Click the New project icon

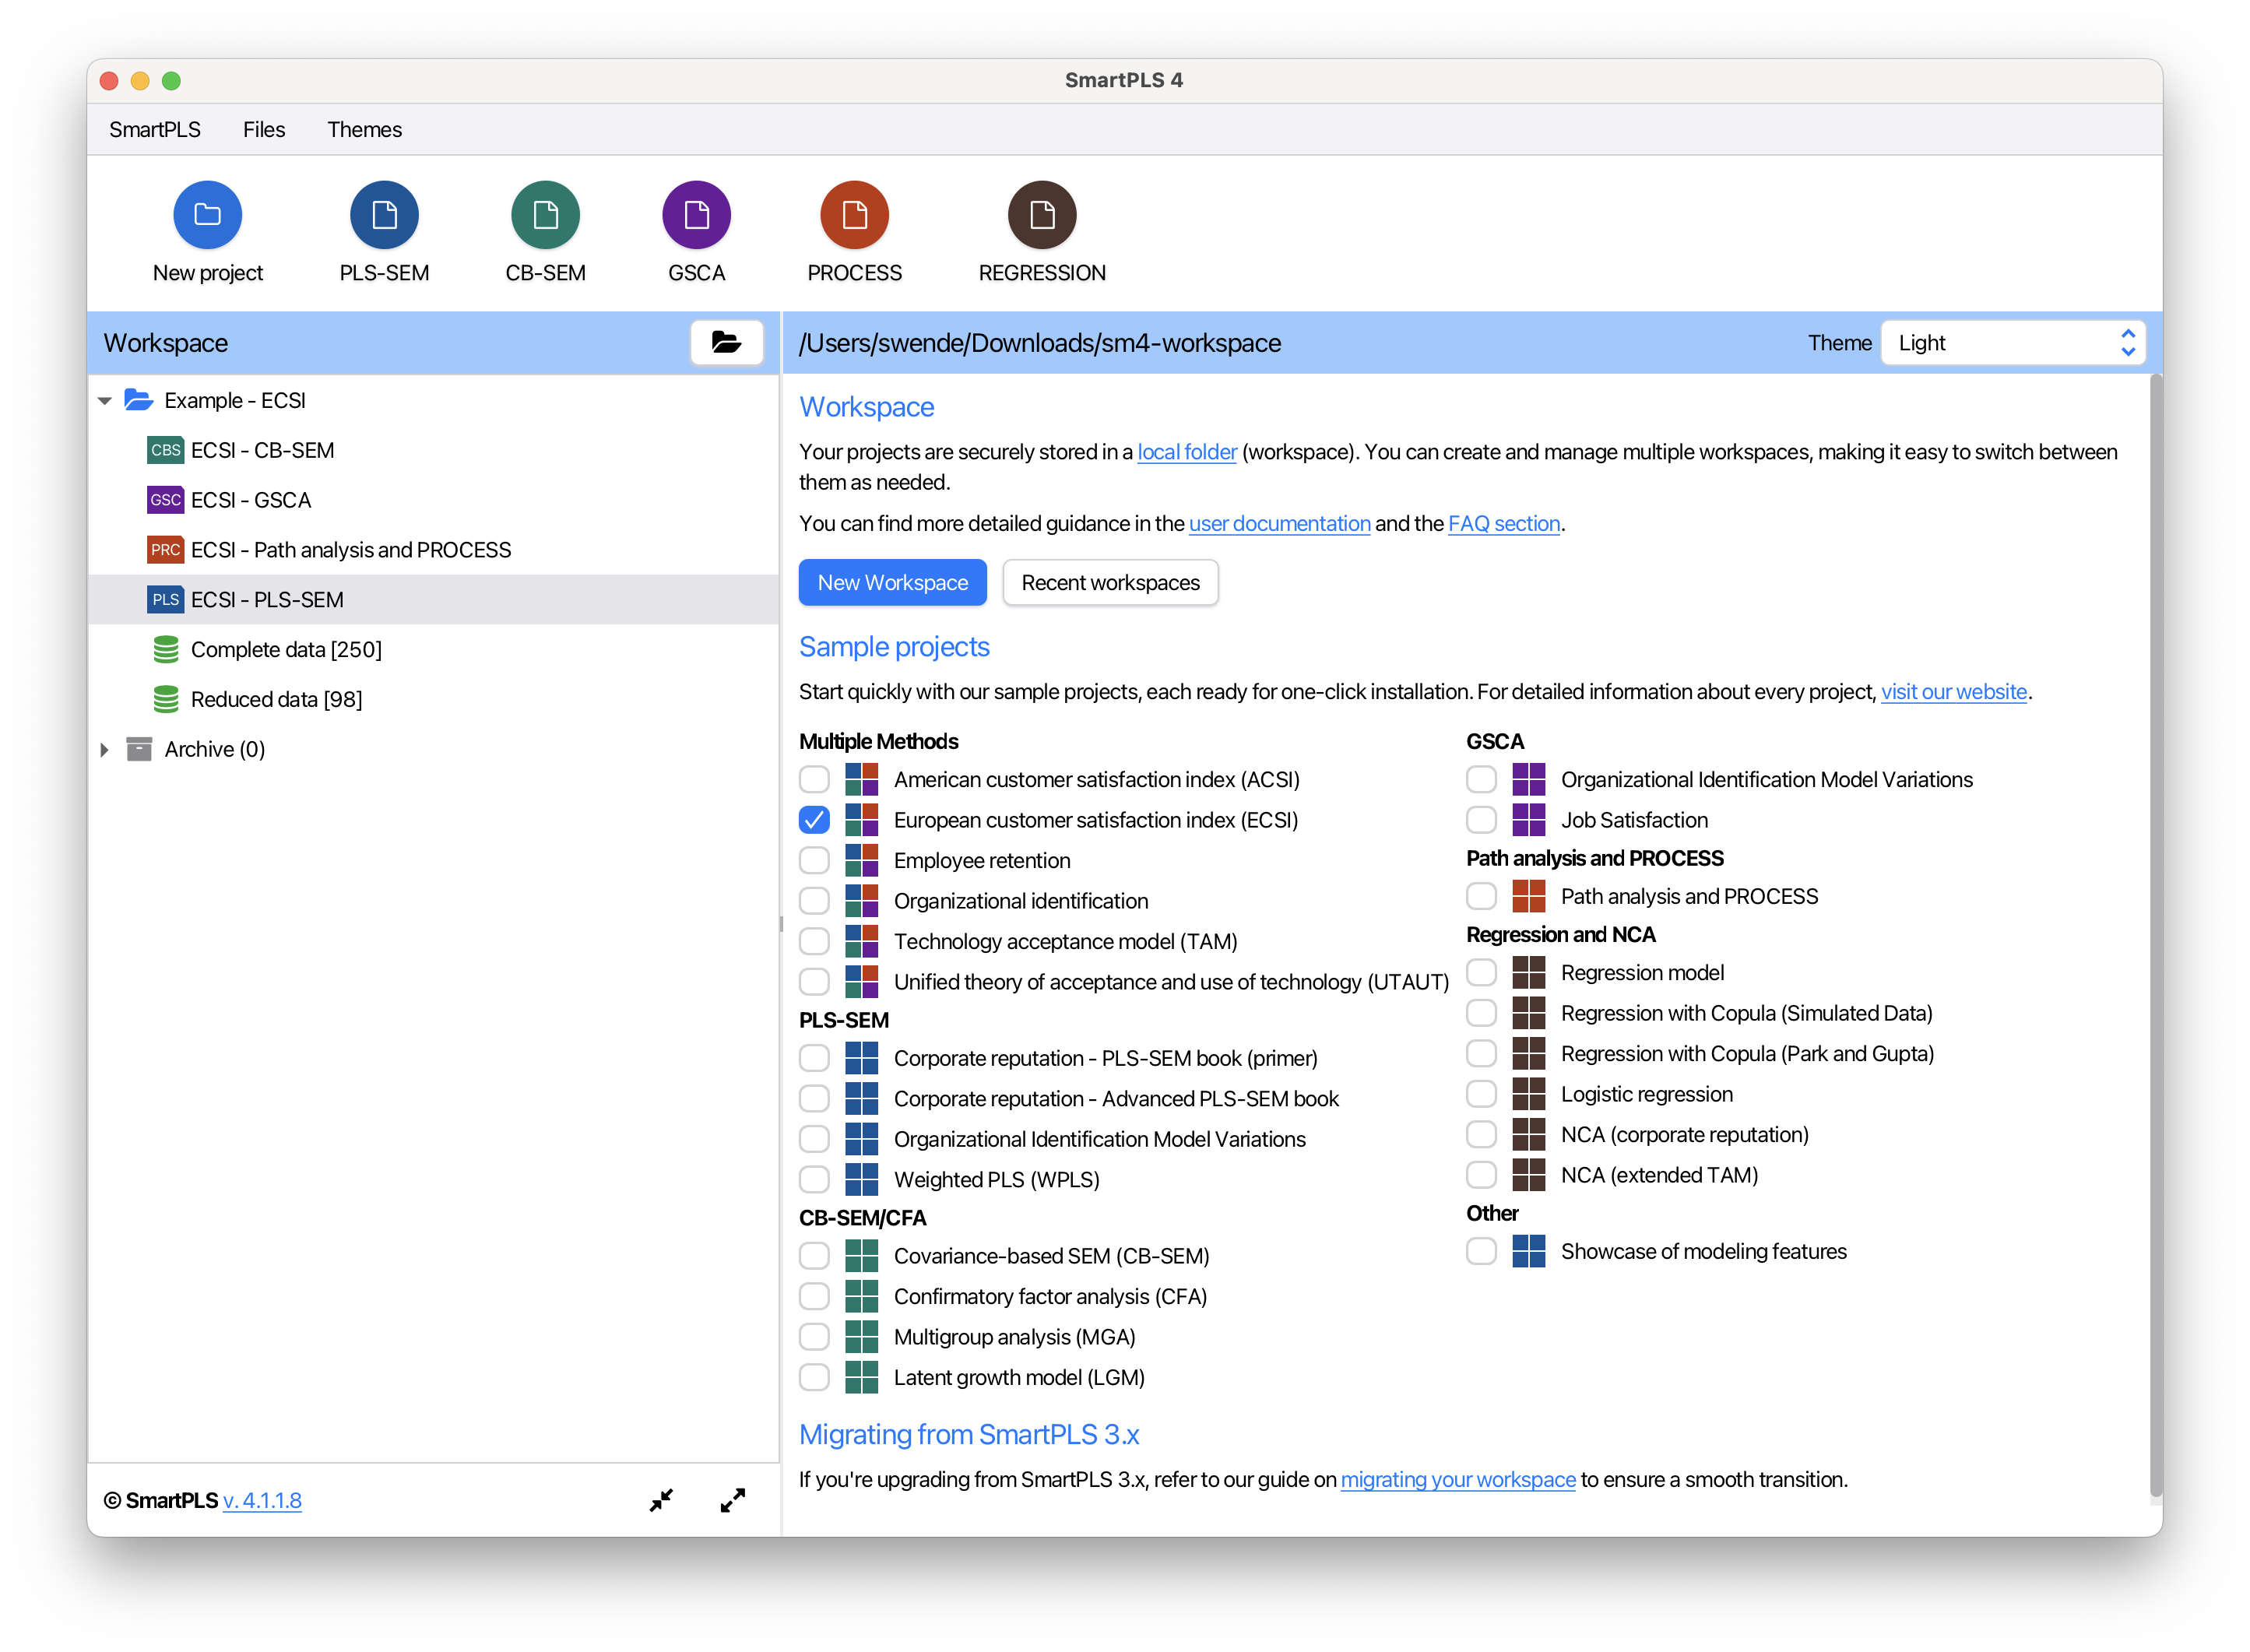pyautogui.click(x=207, y=214)
